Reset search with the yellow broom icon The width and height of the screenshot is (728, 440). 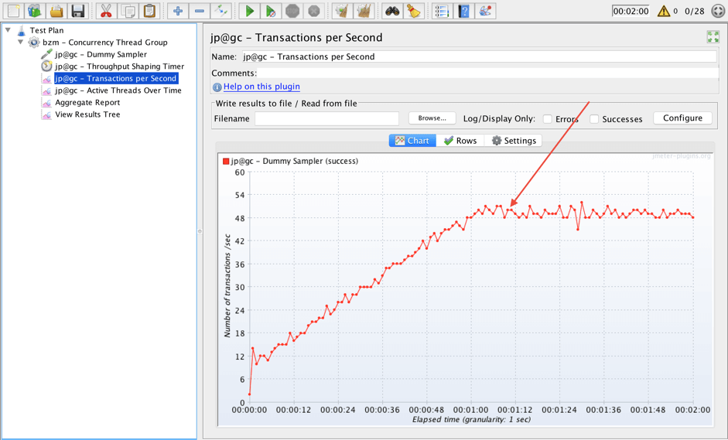click(414, 11)
